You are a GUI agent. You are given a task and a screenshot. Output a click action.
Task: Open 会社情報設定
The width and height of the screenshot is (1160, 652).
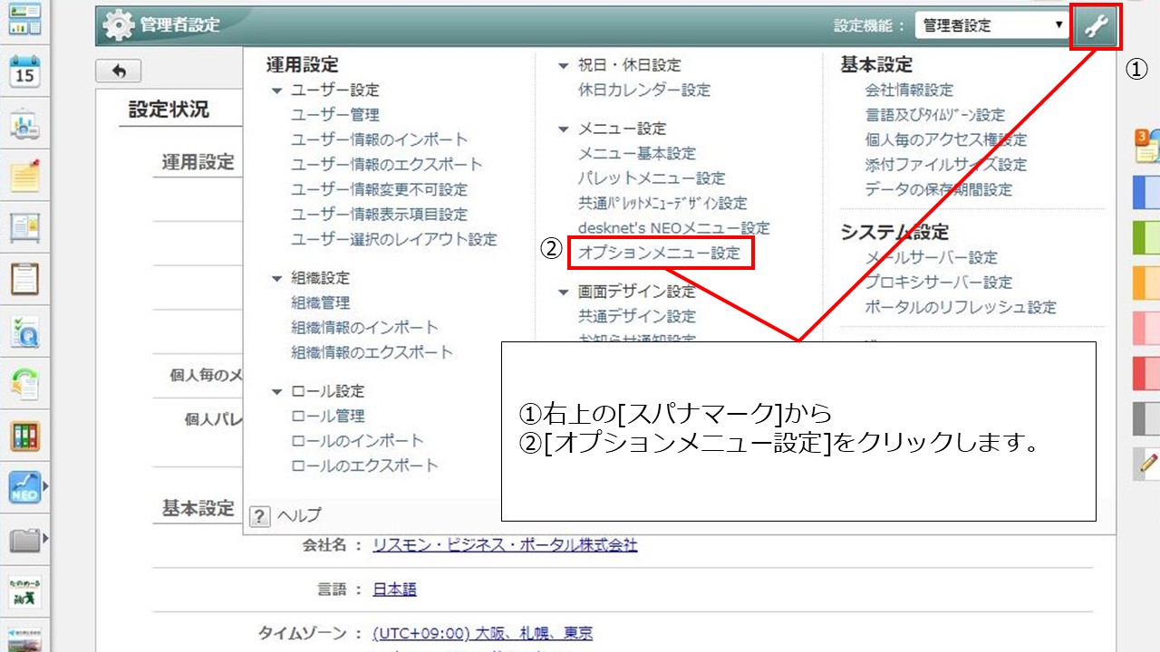pos(909,90)
